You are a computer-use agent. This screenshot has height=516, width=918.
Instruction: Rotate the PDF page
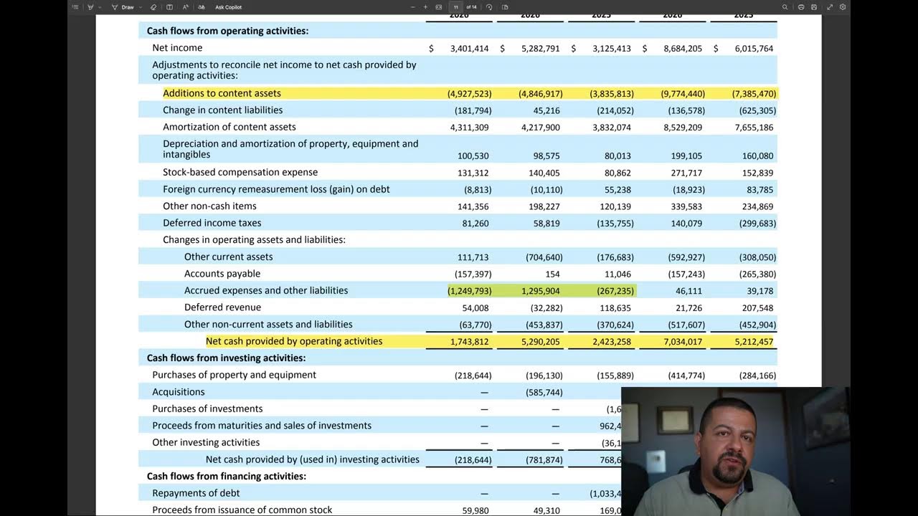pos(489,7)
